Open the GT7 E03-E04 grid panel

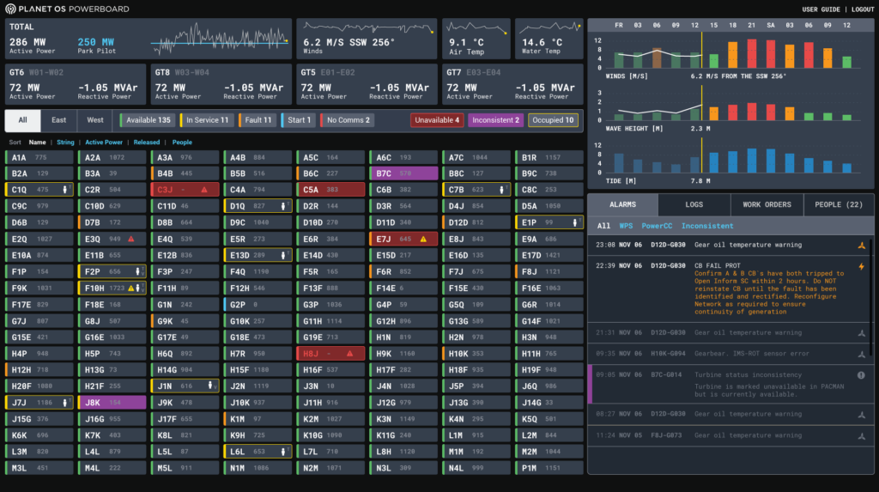coord(513,84)
